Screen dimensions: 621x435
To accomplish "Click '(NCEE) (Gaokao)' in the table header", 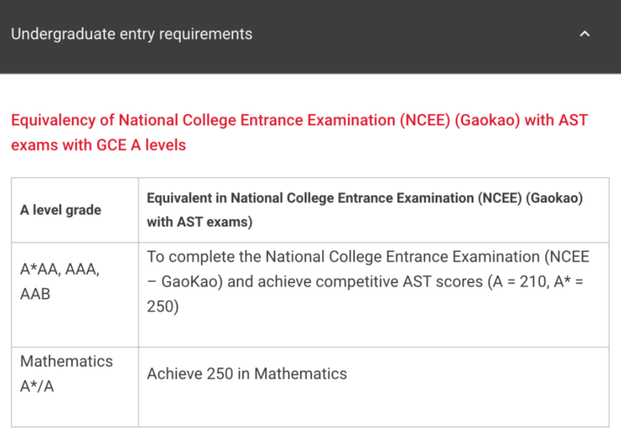I will coord(530,198).
